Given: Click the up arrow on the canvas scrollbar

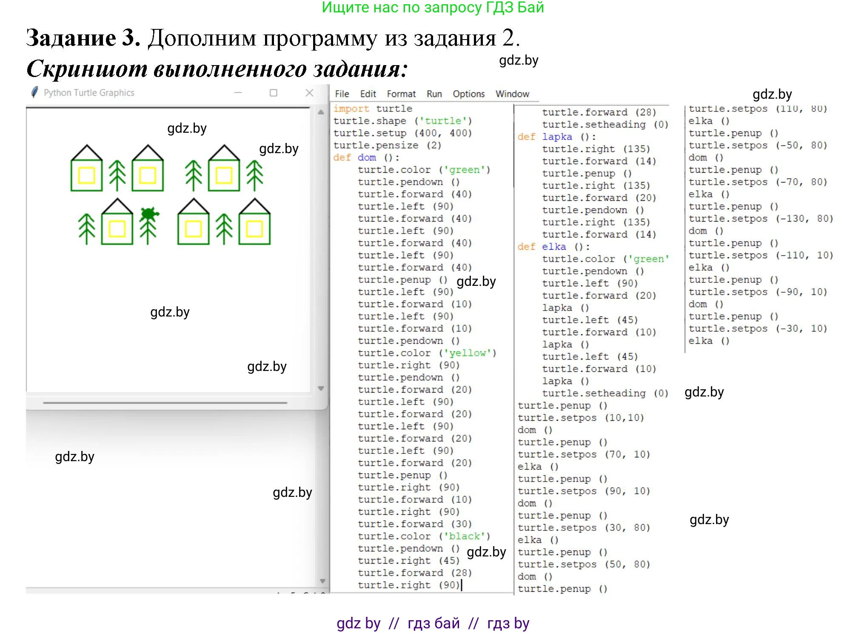Looking at the screenshot, I should [320, 113].
